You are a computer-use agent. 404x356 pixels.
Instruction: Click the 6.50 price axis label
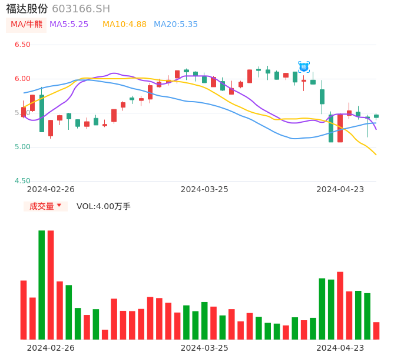coord(22,45)
